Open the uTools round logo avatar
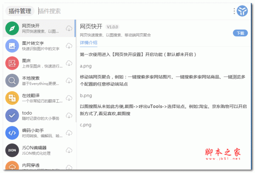This screenshot has width=255, height=173. click(x=242, y=11)
